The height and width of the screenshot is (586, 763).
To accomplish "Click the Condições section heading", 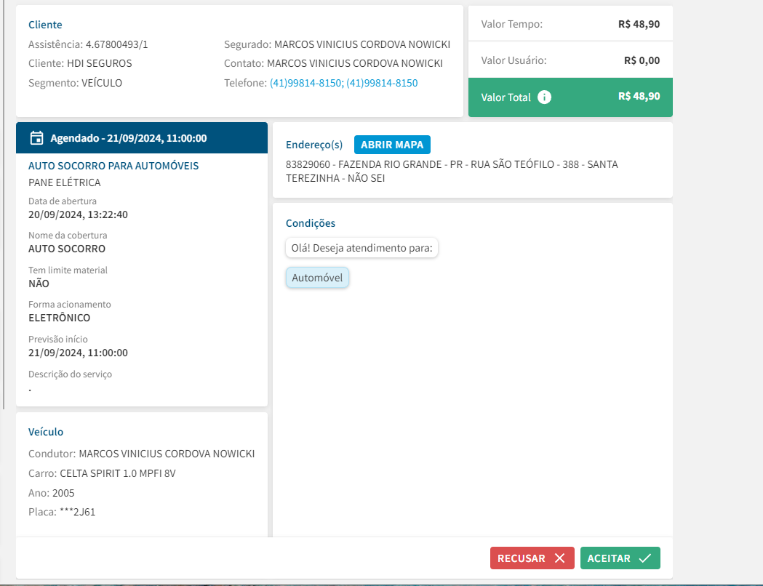I will 311,223.
